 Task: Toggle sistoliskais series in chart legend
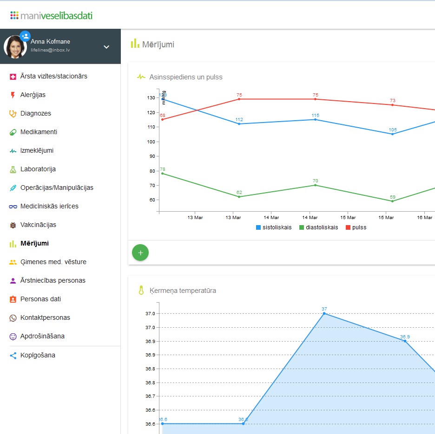[274, 227]
